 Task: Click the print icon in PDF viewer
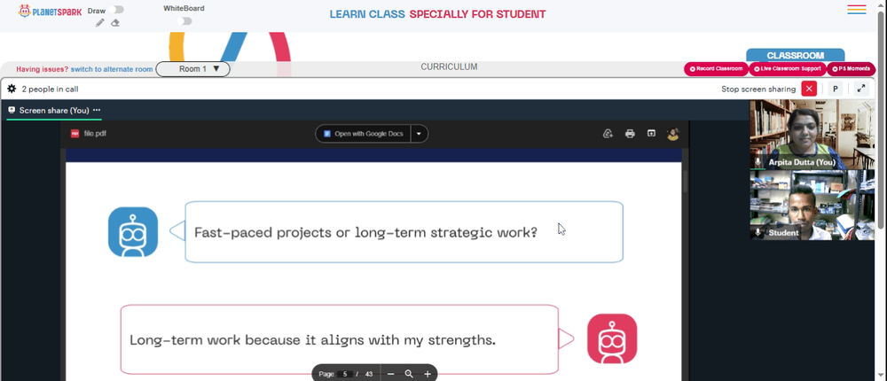click(x=630, y=134)
